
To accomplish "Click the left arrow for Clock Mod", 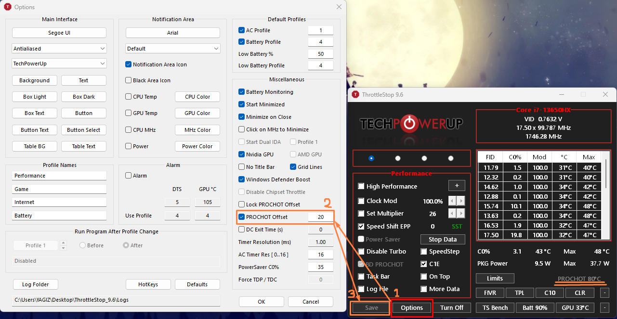I will click(452, 201).
